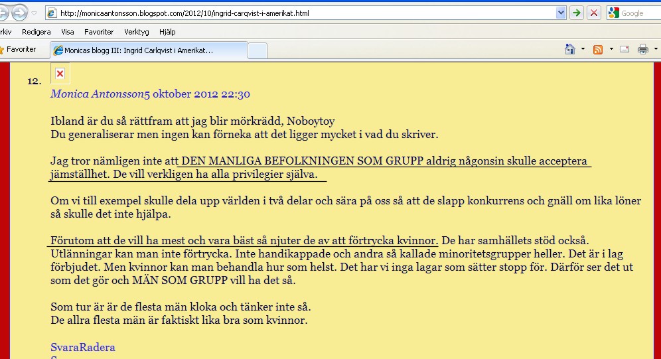Click the text 'DEN MANLIGA BEFOLKNINGEN SOM GRUPP'

302,161
